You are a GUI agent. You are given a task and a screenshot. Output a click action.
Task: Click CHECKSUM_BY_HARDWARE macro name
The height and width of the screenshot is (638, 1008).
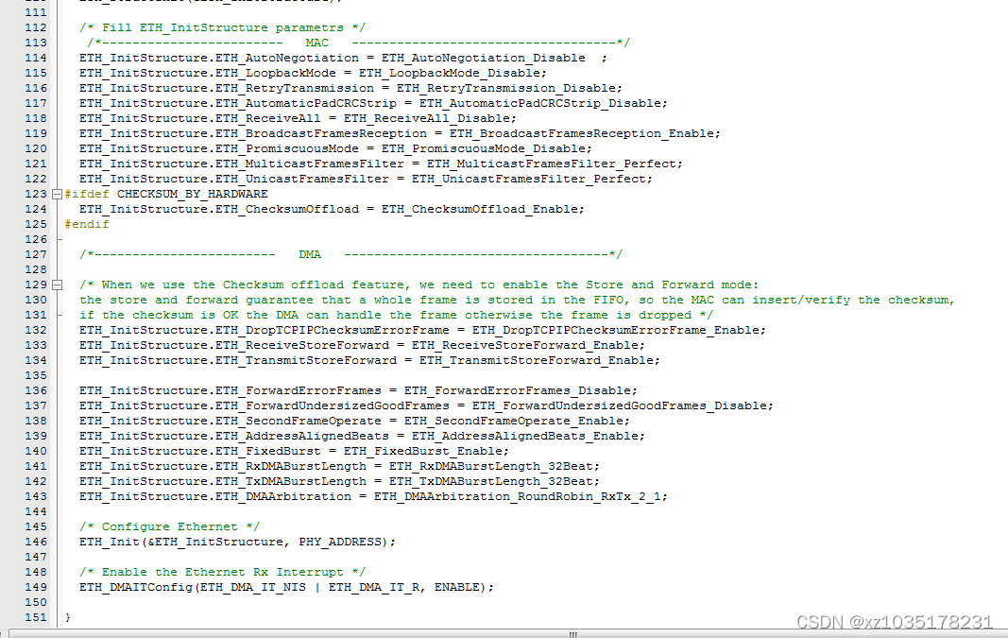pos(192,194)
